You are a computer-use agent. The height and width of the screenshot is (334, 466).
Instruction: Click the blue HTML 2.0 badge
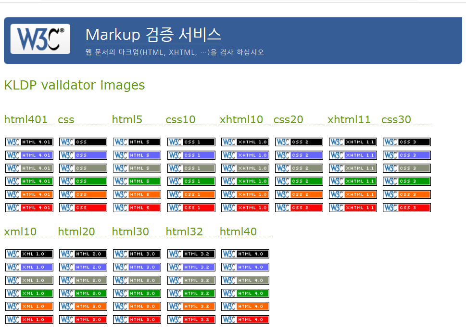pyautogui.click(x=83, y=268)
